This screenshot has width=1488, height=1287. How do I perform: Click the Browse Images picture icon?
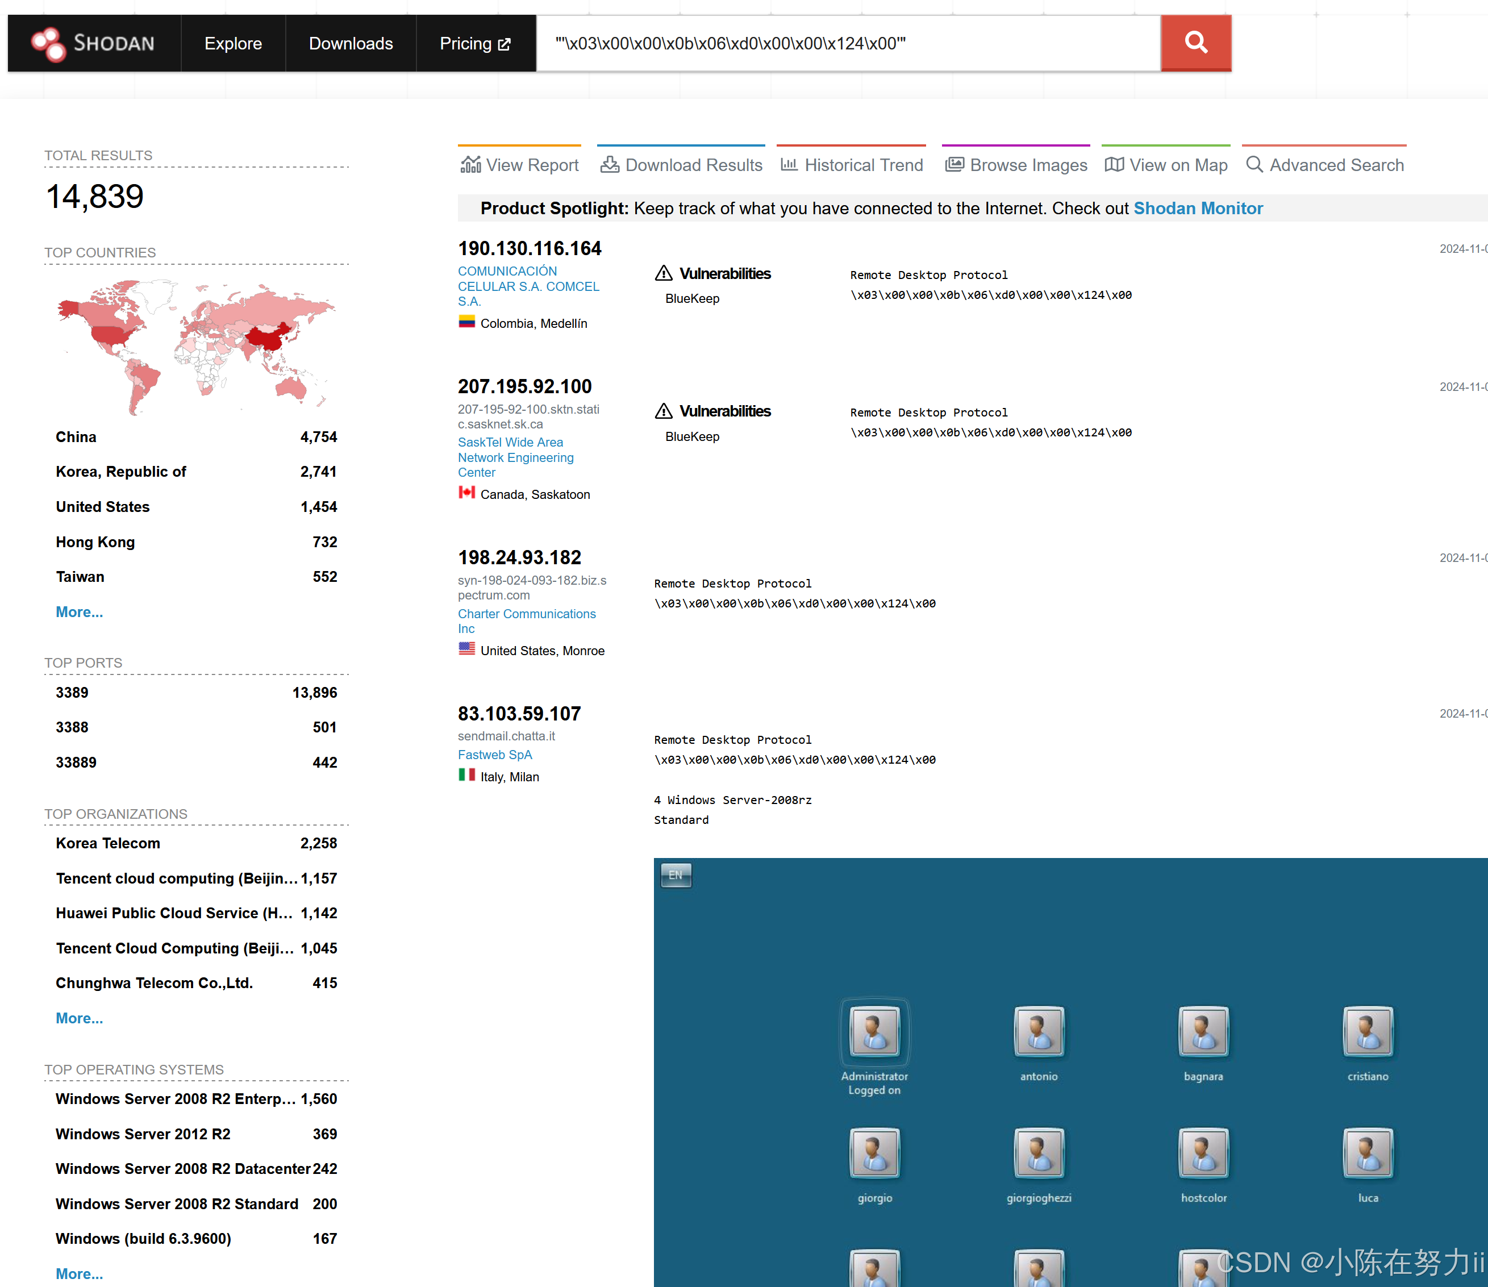[955, 164]
